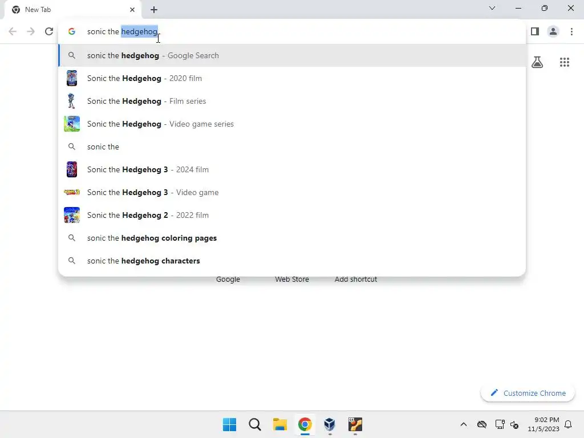Open the tab search dropdown chevron
The image size is (584, 438).
492,8
